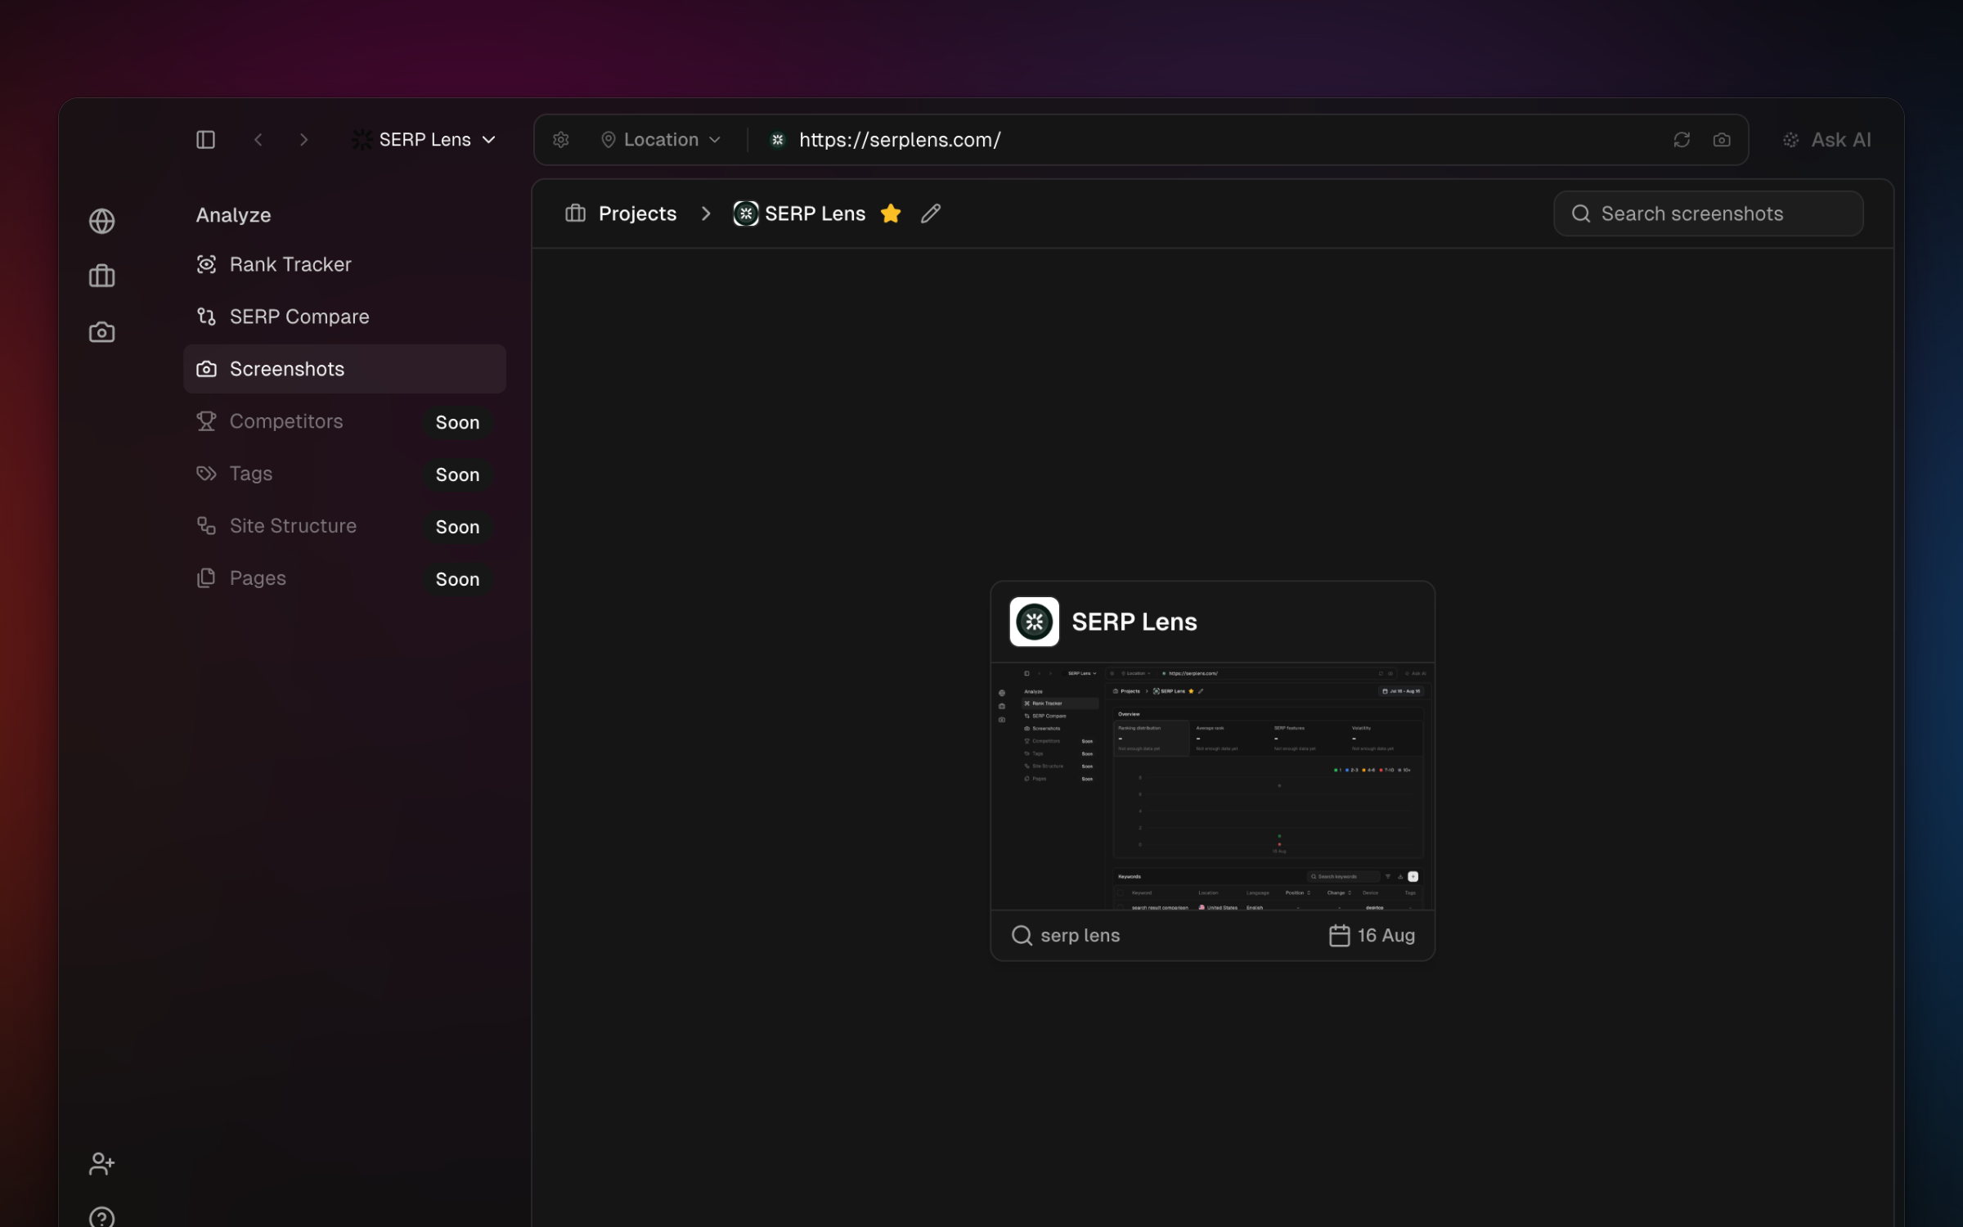Click the search icon beside 'serp lens' keyword

tap(1022, 935)
